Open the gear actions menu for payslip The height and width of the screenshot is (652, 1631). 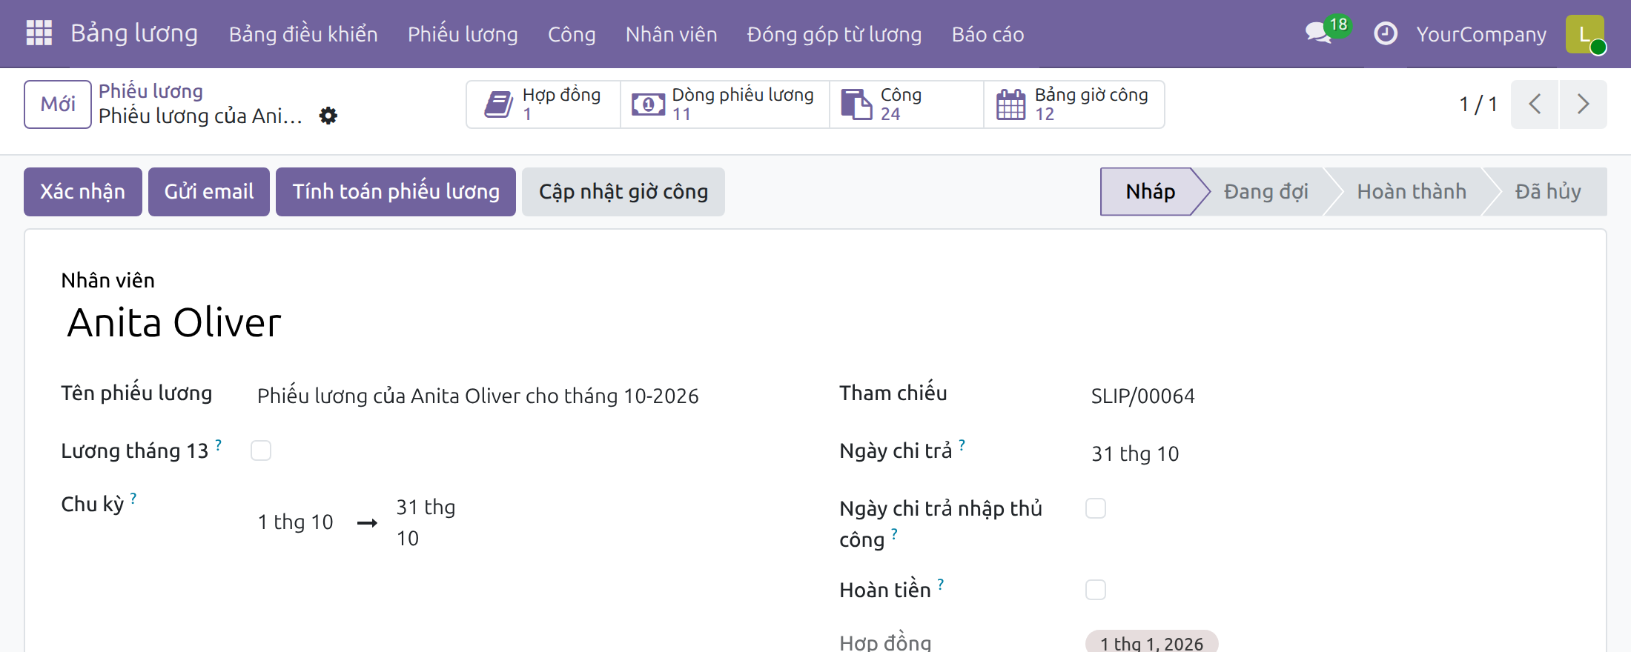328,116
